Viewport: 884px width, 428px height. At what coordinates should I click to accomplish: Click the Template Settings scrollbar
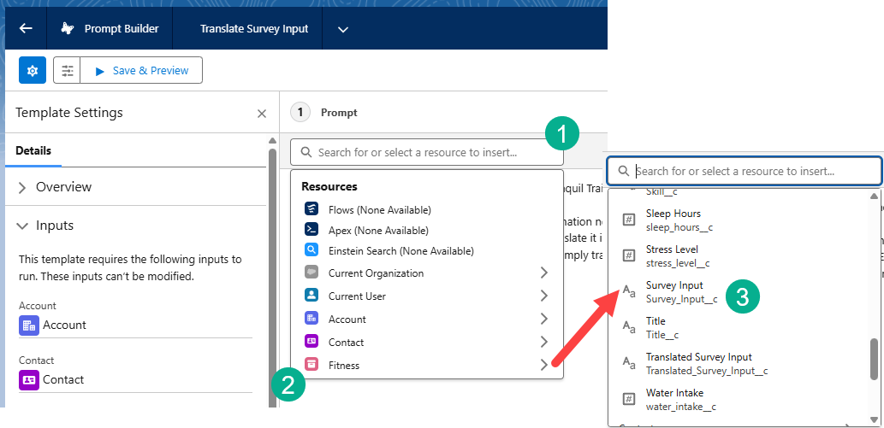[272, 276]
